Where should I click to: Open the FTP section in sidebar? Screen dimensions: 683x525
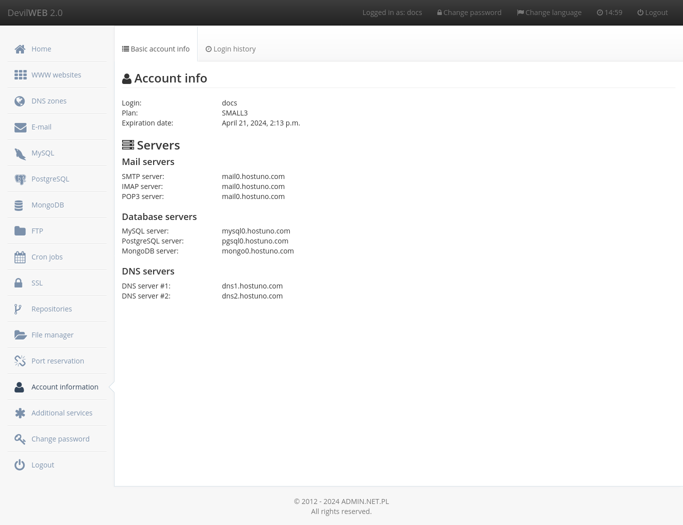[37, 231]
